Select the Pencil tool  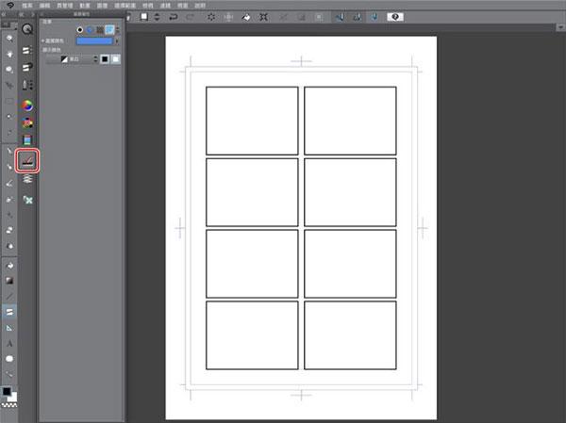pyautogui.click(x=9, y=167)
